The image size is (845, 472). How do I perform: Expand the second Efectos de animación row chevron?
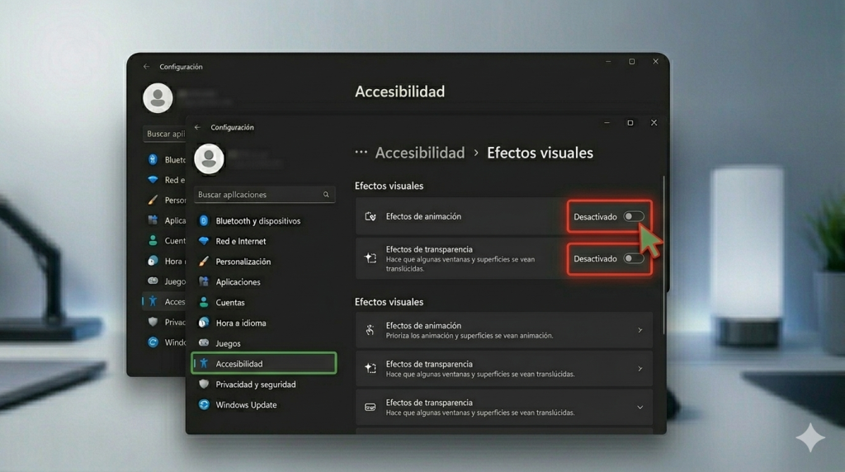click(x=640, y=330)
